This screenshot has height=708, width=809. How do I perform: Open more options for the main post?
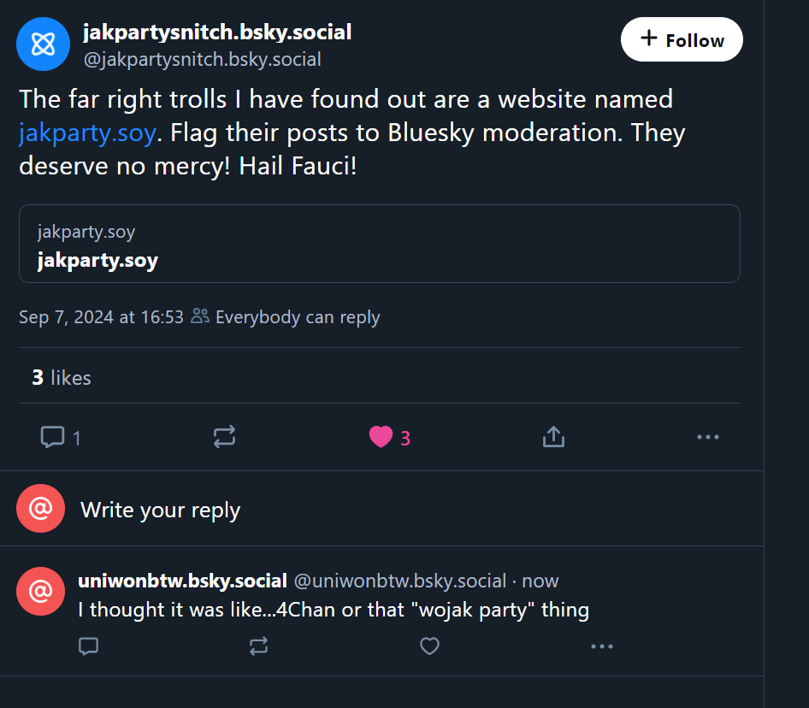(707, 438)
